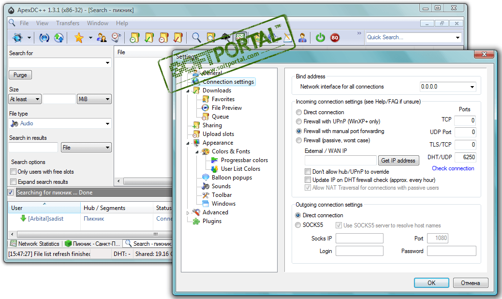The image size is (502, 299).
Task: Switch to Network Statistics tab
Action: [35, 244]
